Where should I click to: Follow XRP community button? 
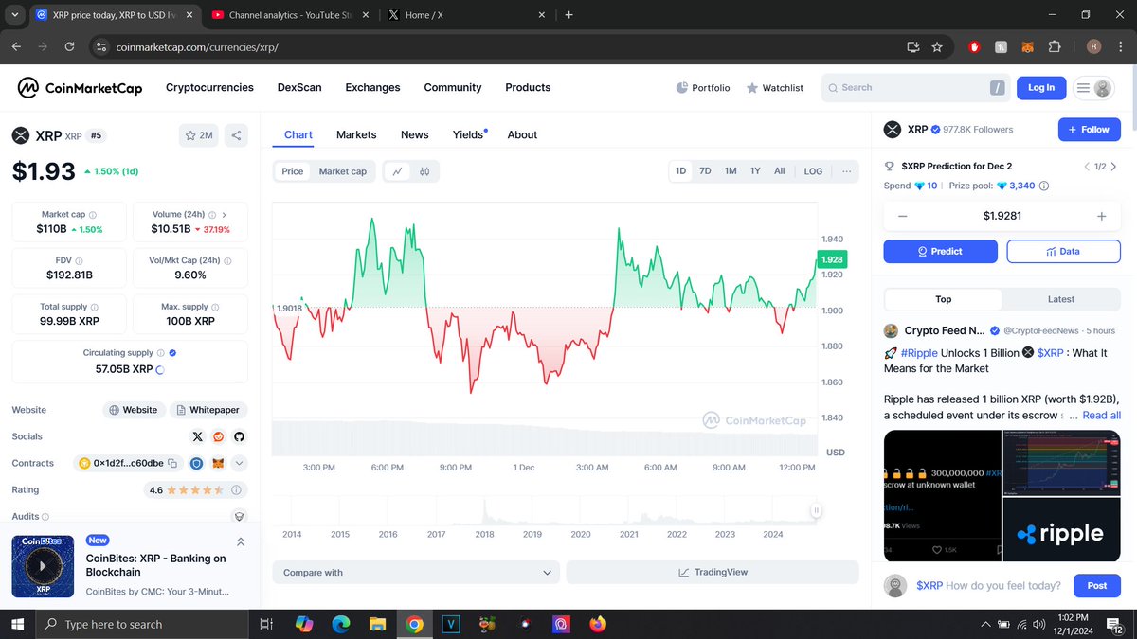click(1089, 130)
